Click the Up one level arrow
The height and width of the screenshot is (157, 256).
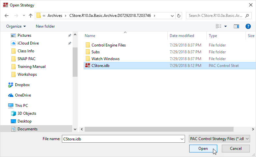31,16
